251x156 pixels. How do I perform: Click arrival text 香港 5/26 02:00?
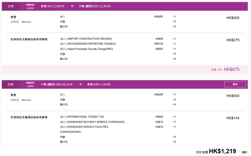pyautogui.click(x=99, y=84)
